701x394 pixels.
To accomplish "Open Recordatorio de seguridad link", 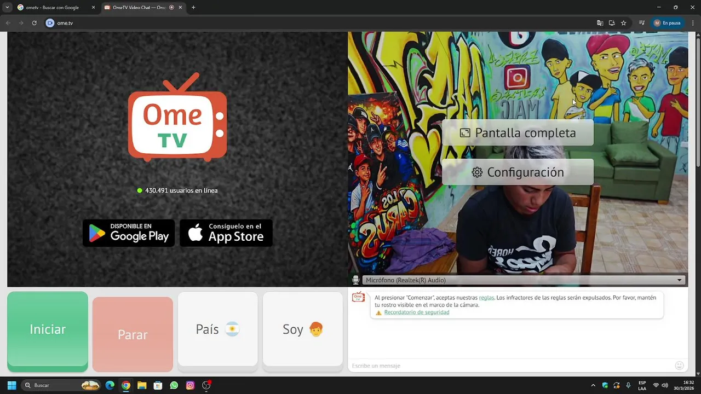I will pyautogui.click(x=417, y=312).
